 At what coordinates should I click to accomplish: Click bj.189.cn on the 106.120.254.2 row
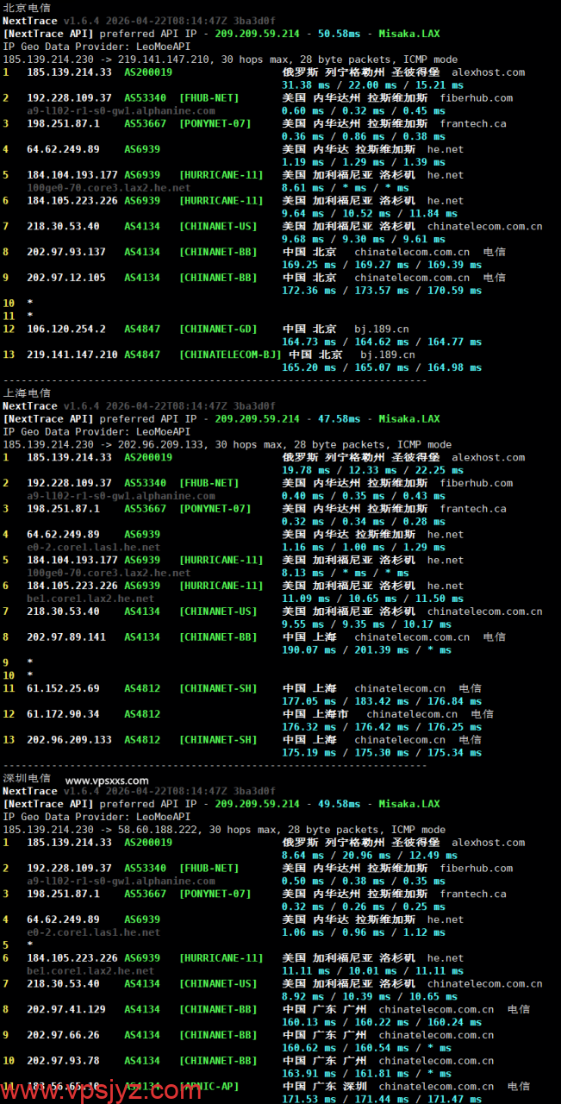[x=381, y=329]
